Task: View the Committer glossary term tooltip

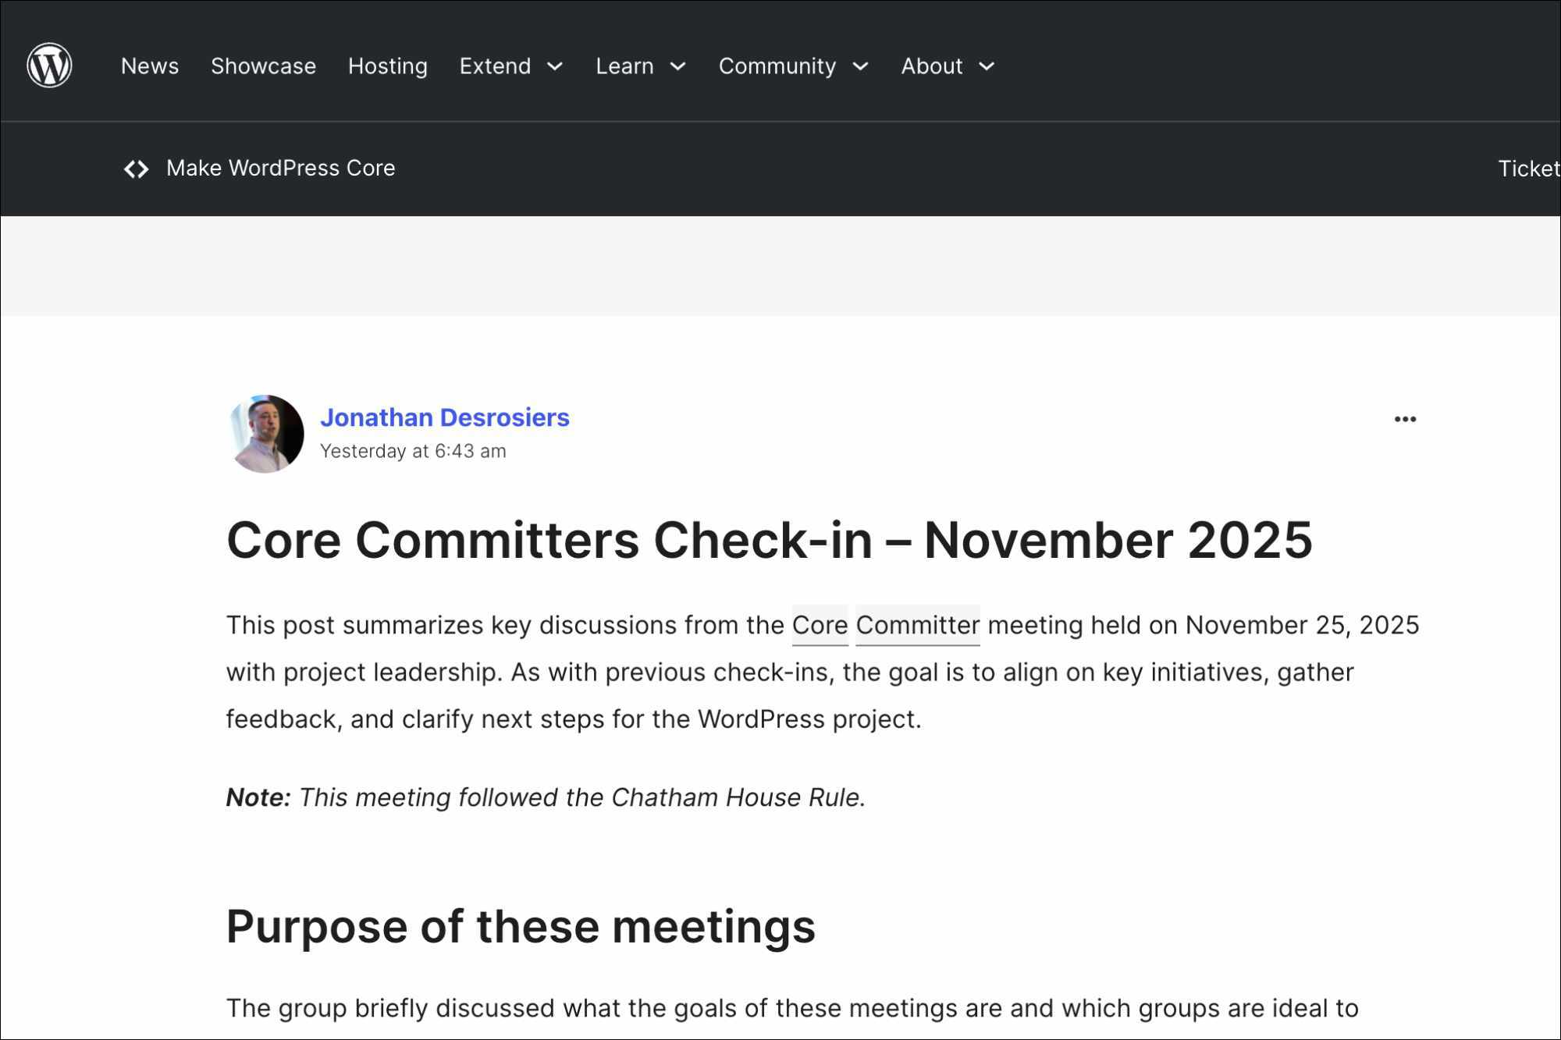Action: [x=917, y=625]
